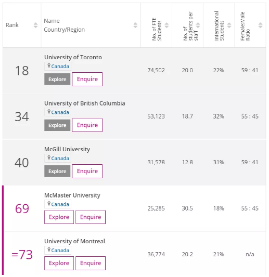Enquire about McGill University
The image size is (269, 277).
87,171
